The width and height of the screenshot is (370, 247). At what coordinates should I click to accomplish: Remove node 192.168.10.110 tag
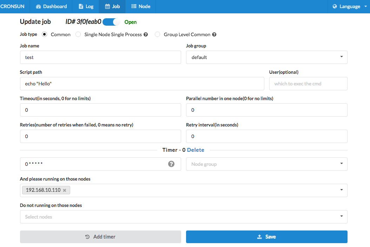[65, 190]
